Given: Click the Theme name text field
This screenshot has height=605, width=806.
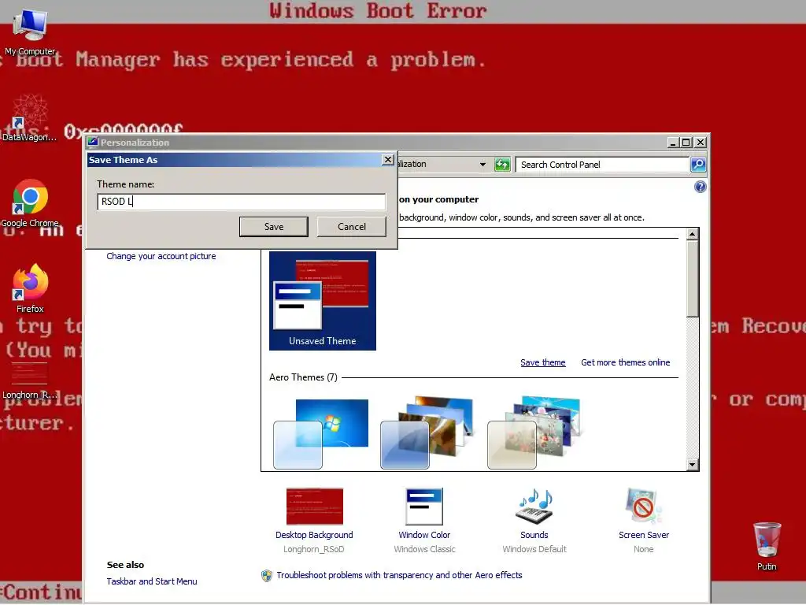Looking at the screenshot, I should tap(241, 202).
